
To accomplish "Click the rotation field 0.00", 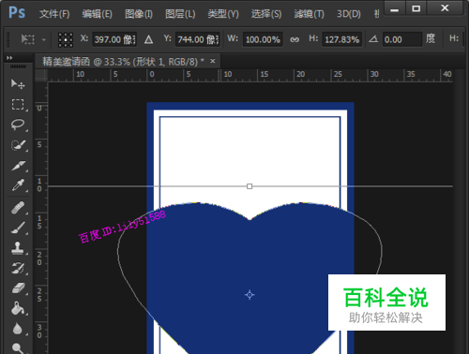I will point(402,39).
